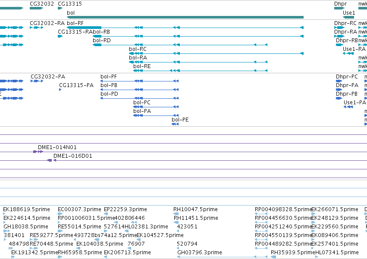Click the DME1-014N01 feature label
This screenshot has height=259, width=367.
pos(57,147)
